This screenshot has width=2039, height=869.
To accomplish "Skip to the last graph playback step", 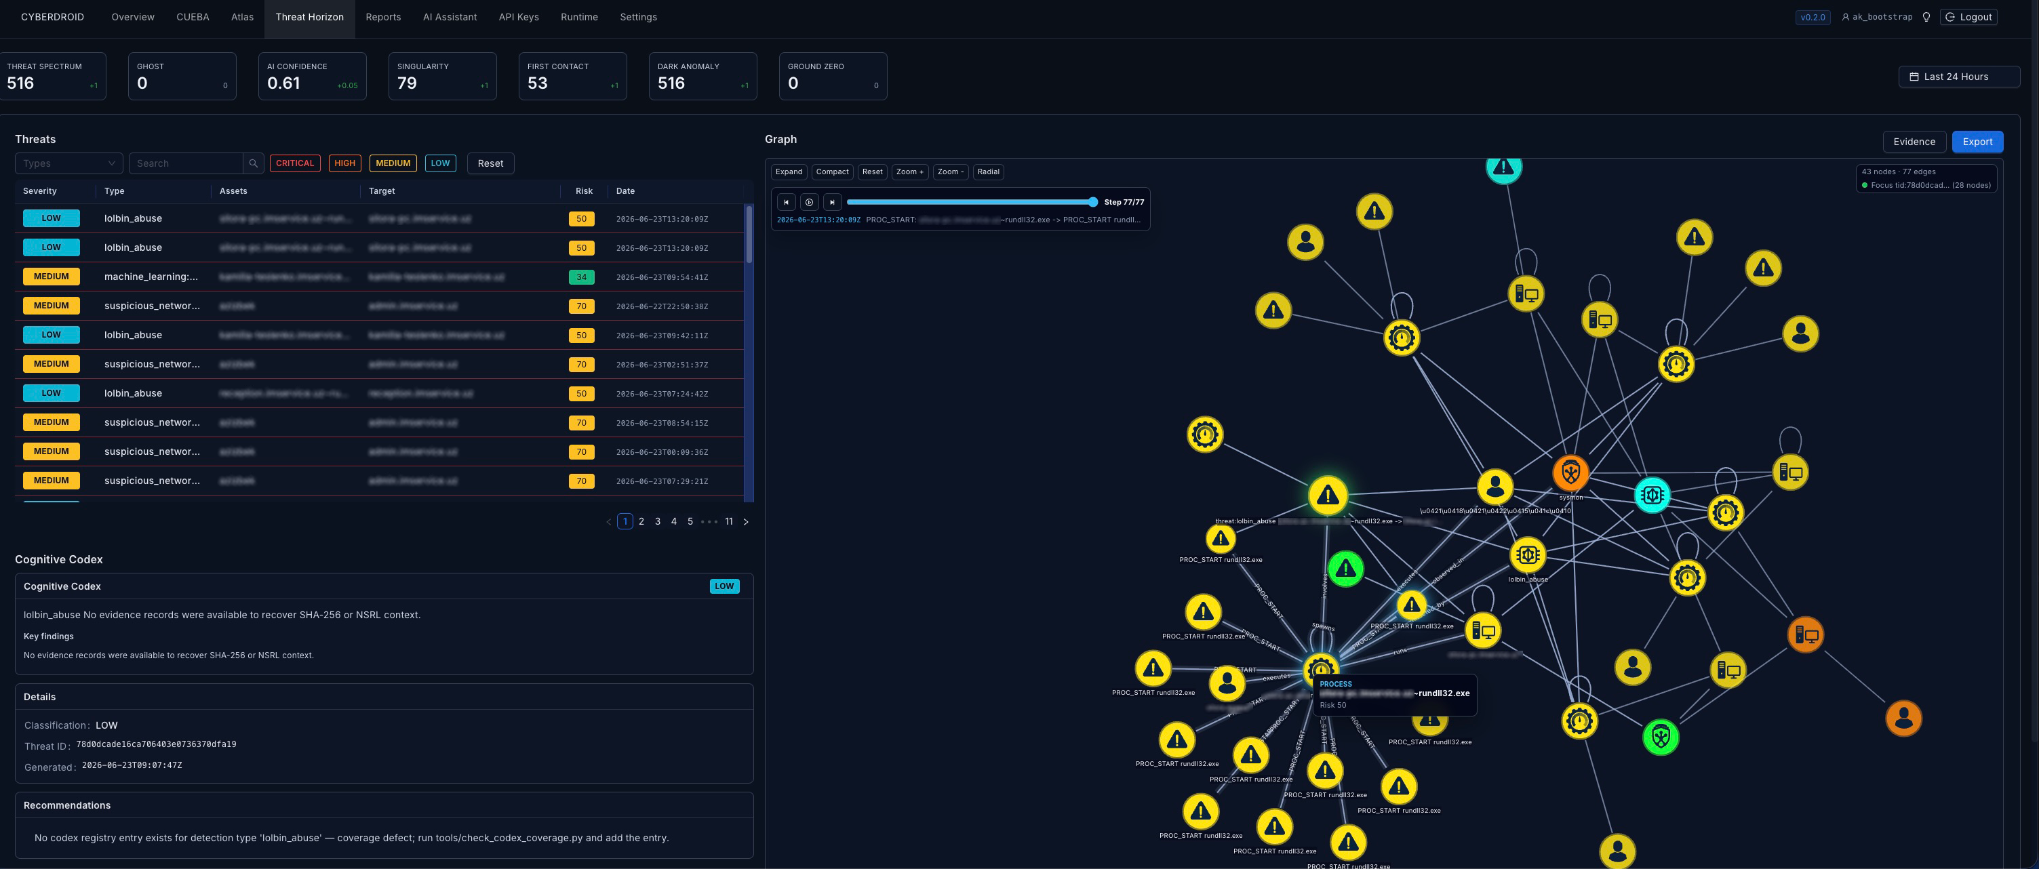I will [x=832, y=202].
